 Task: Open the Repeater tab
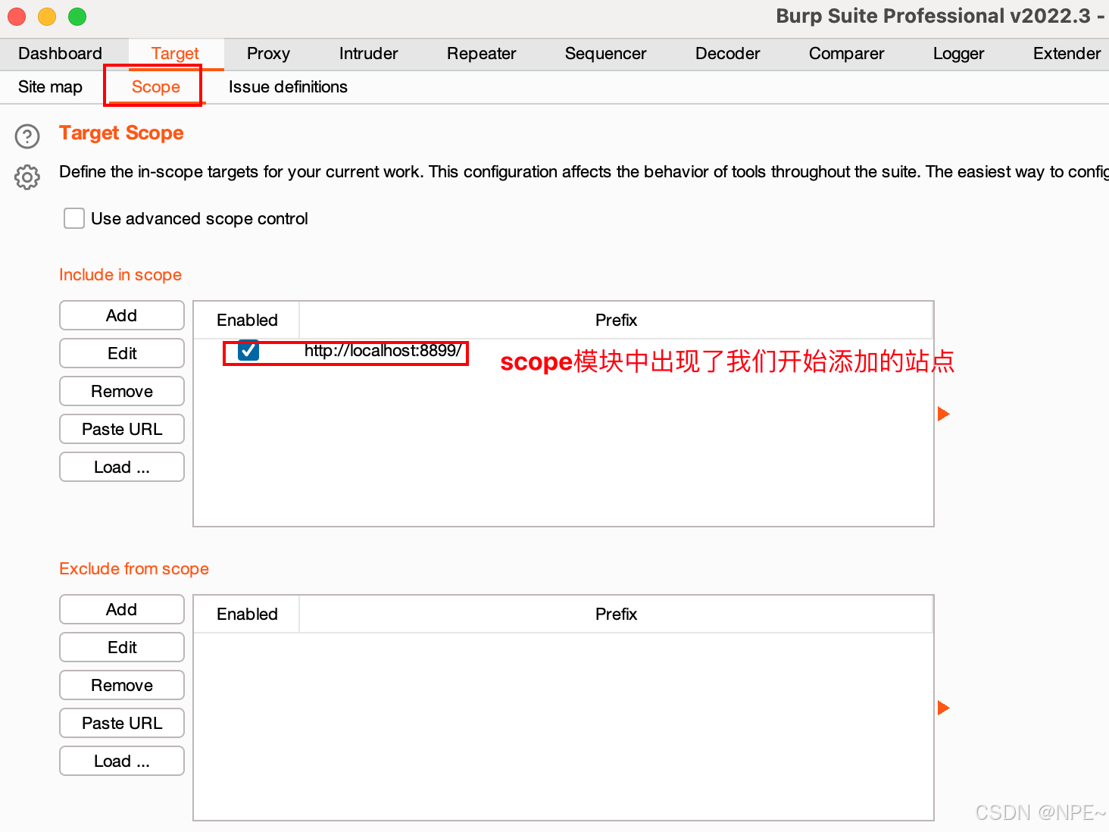[482, 54]
